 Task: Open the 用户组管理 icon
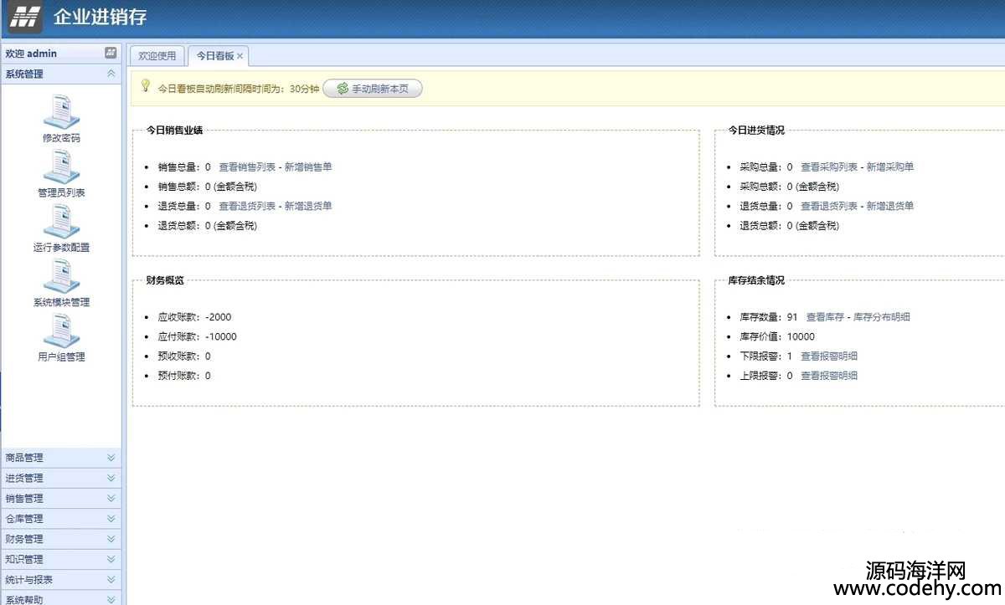[61, 331]
